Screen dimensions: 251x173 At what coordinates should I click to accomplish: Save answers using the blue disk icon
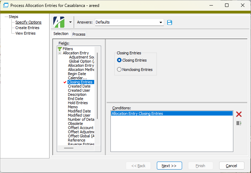170,22
